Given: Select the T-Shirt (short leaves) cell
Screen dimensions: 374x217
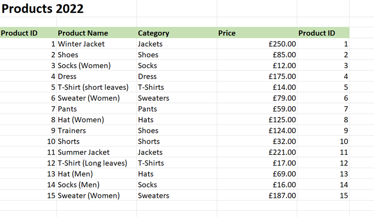Looking at the screenshot, I should [97, 87].
